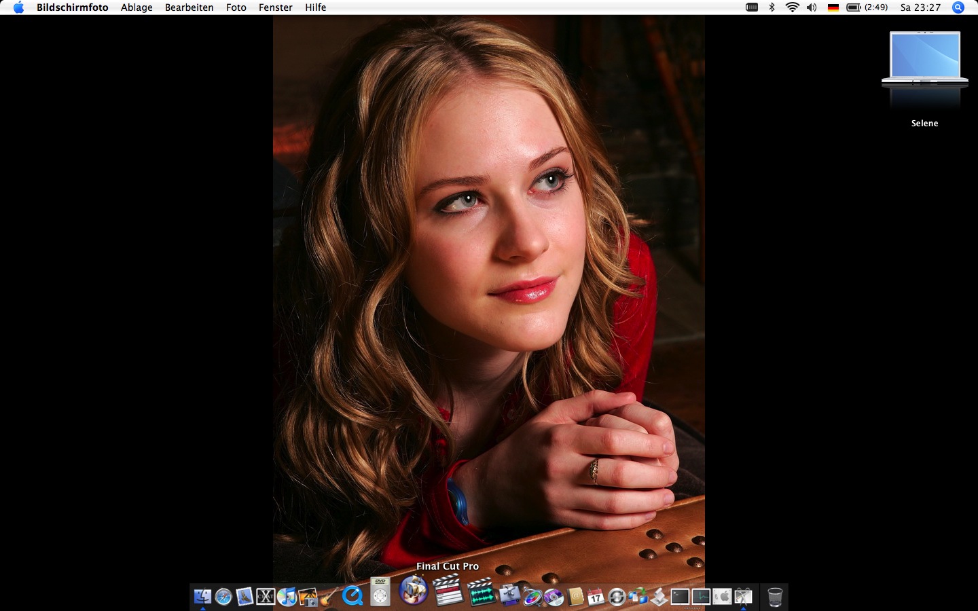Click the woman's portrait desktop image
The image size is (978, 611).
[x=489, y=299]
